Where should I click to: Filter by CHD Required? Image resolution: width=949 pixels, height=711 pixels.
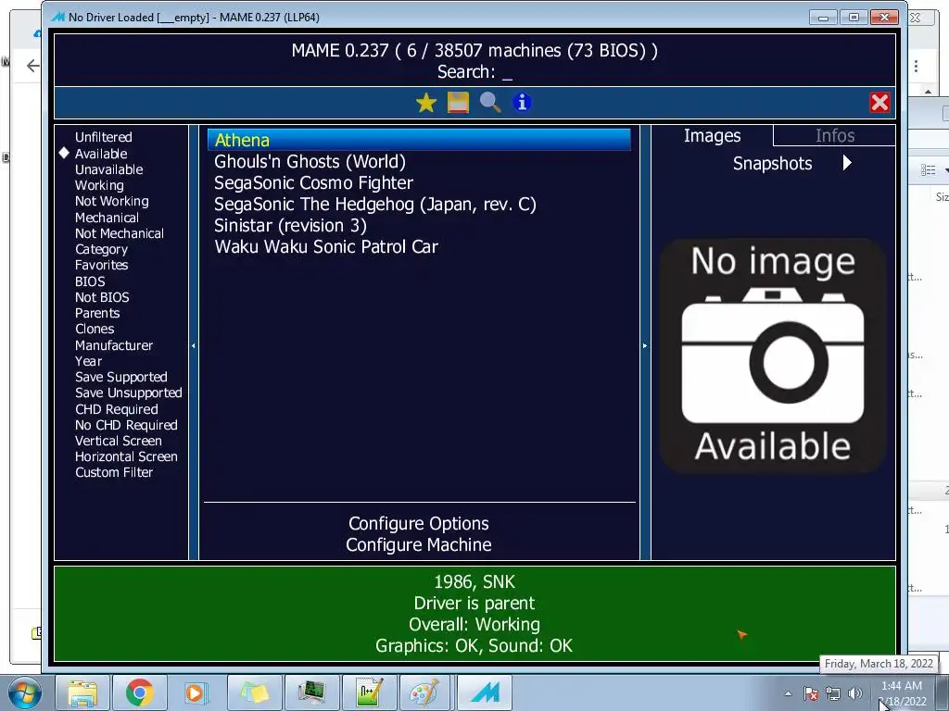[x=116, y=409]
